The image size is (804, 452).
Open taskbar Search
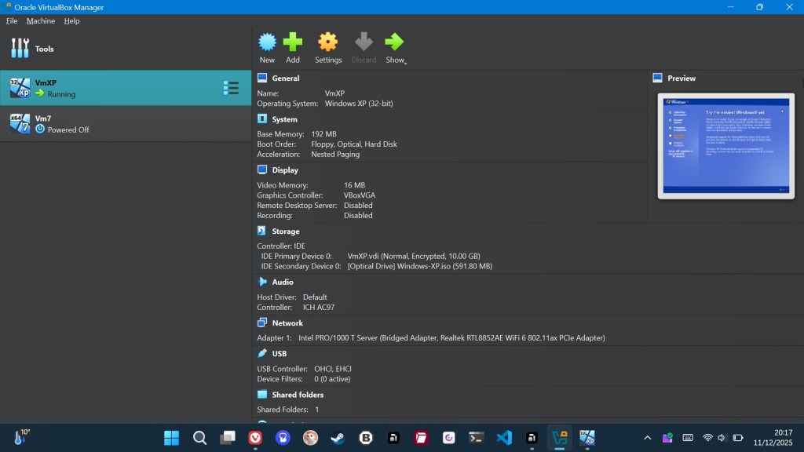pos(199,438)
